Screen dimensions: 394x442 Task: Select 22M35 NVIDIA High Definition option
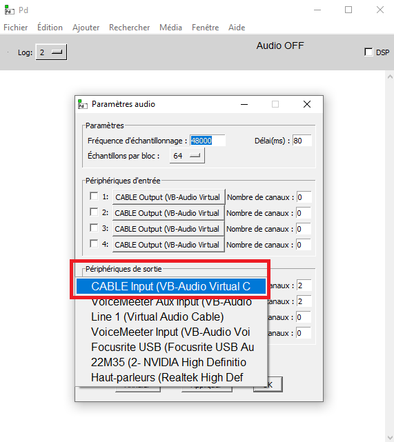coord(171,363)
